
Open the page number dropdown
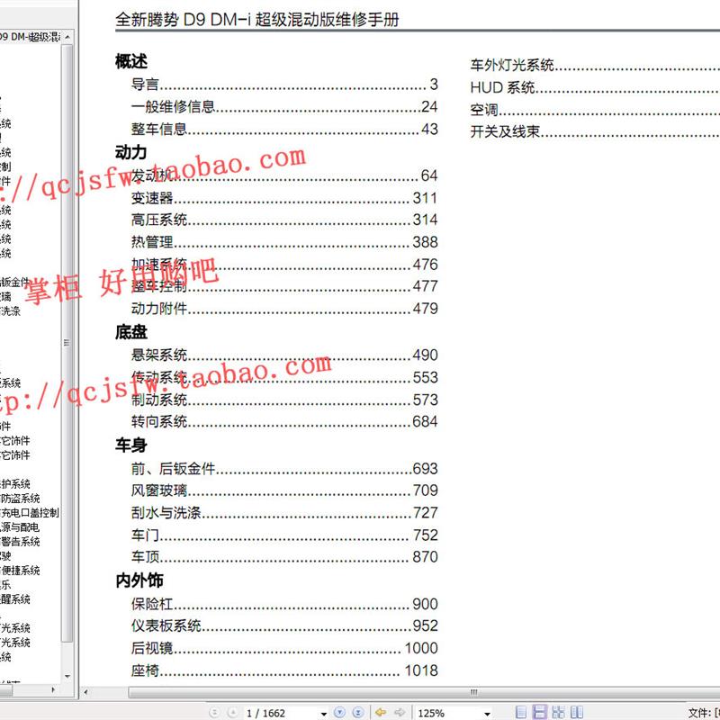[324, 714]
